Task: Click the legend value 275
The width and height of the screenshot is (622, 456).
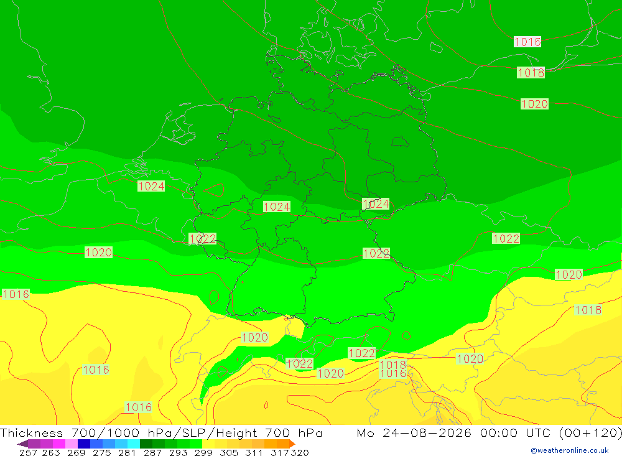Action: (x=101, y=452)
